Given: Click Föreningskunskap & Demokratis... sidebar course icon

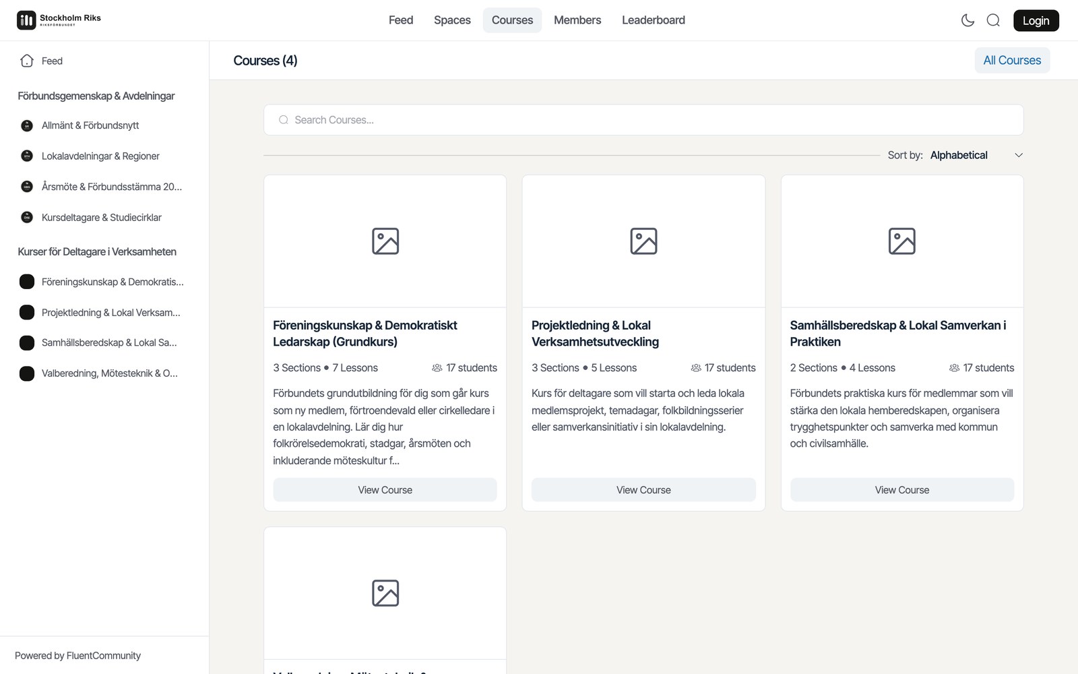Looking at the screenshot, I should [x=27, y=282].
